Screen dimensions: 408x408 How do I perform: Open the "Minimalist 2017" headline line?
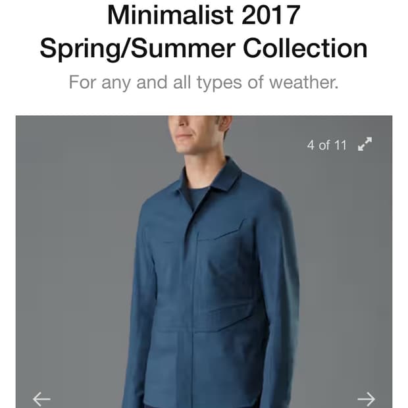pos(204,15)
